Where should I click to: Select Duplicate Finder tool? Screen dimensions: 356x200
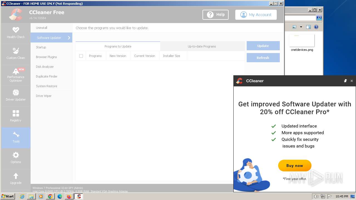click(x=51, y=76)
